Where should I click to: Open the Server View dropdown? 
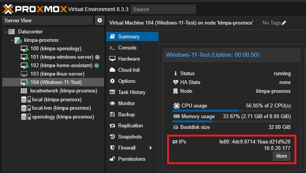pos(47,20)
